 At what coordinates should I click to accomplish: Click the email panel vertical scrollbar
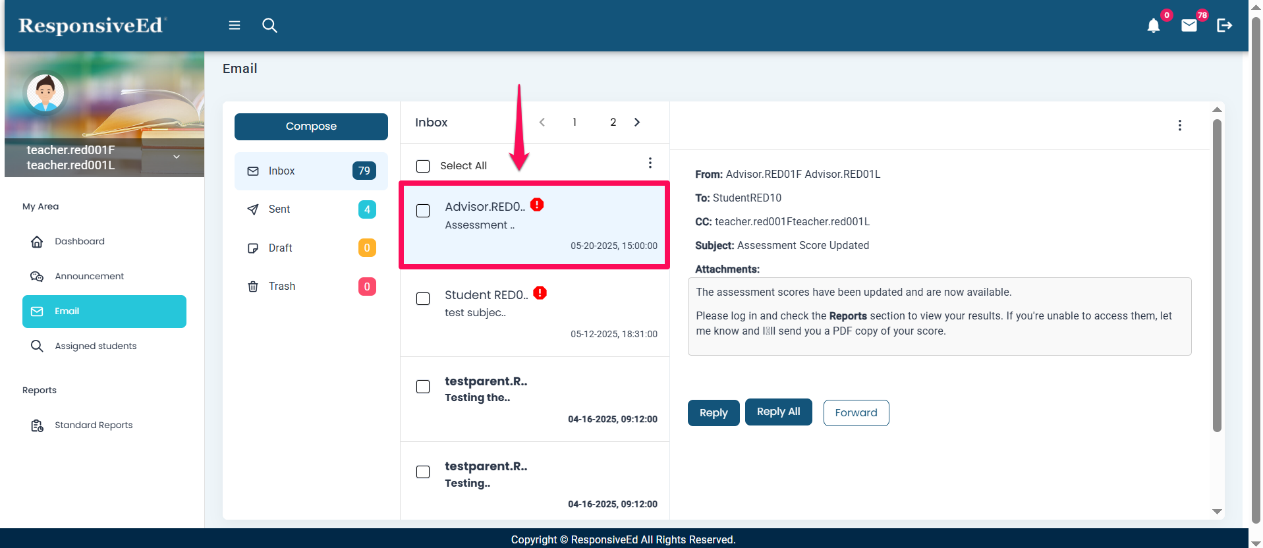click(x=1217, y=277)
